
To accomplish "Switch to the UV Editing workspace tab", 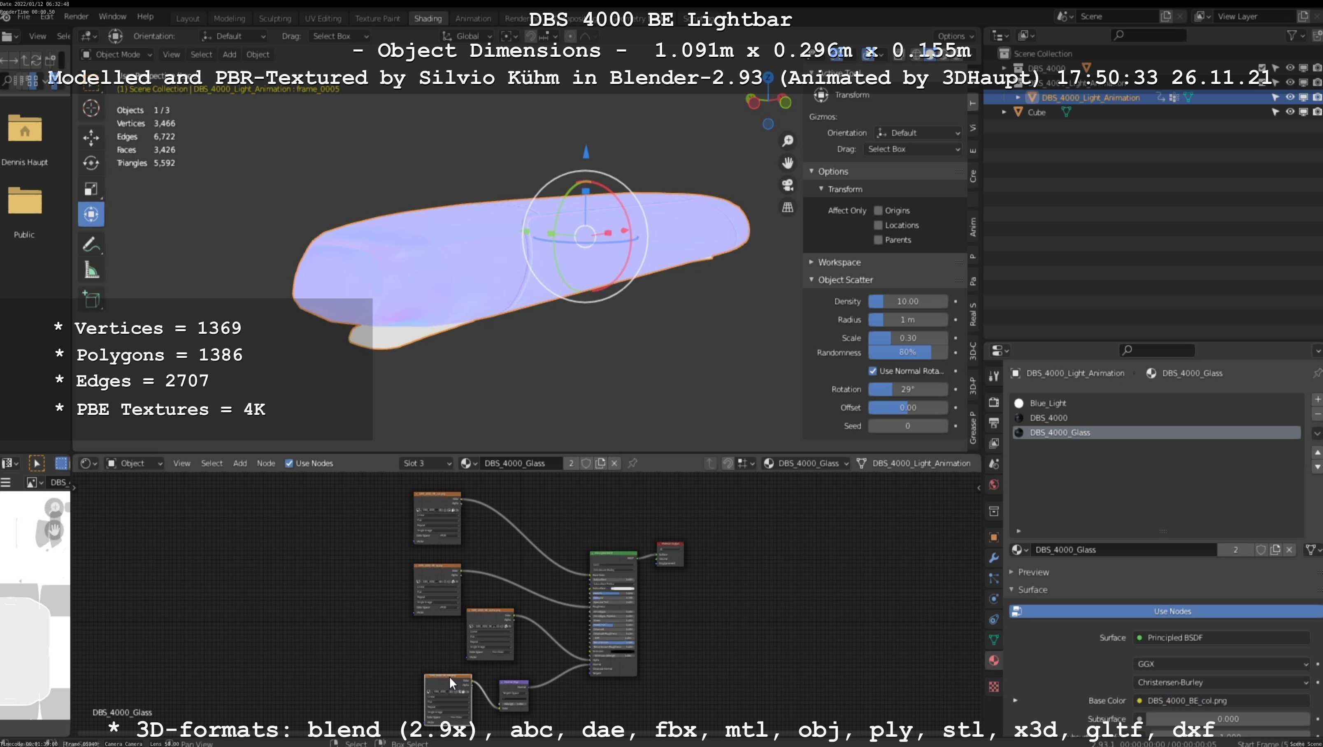I will coord(323,19).
